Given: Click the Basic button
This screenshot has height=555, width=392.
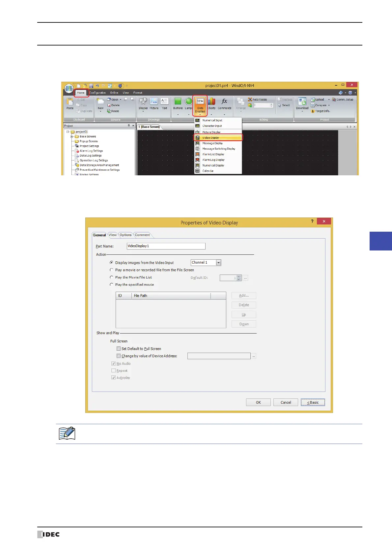Looking at the screenshot, I should (313, 402).
